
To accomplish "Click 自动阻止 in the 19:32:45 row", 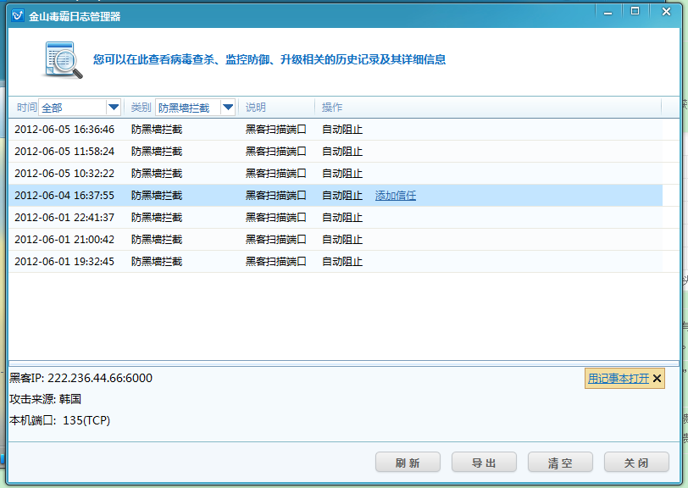I will [x=342, y=262].
